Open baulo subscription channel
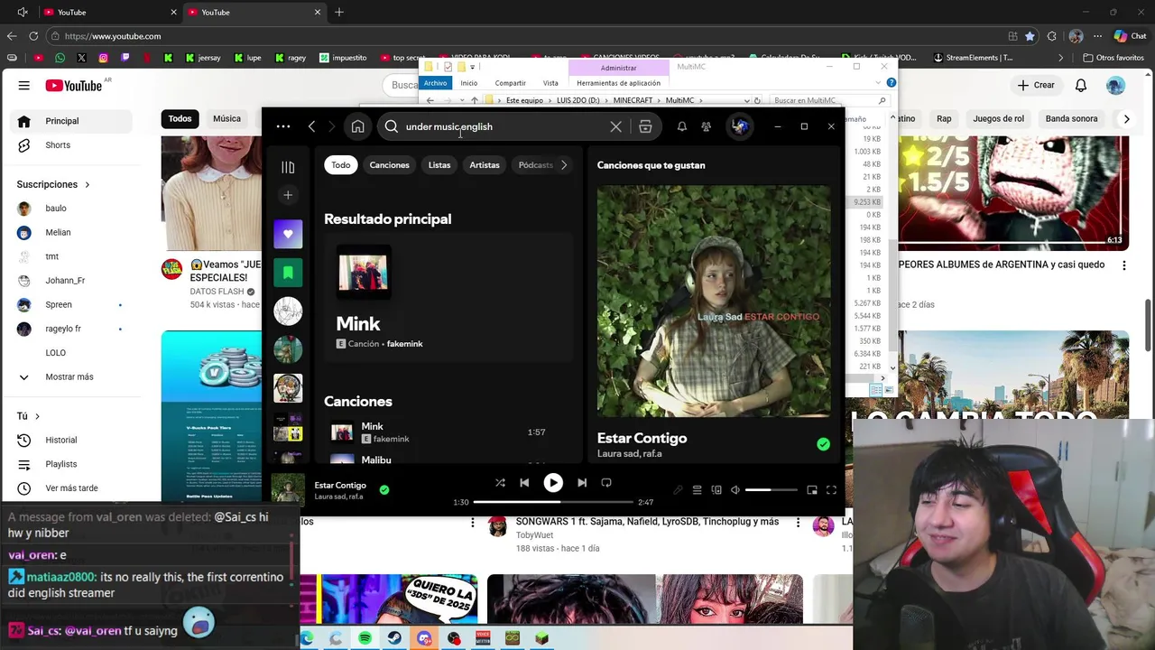The image size is (1155, 650). pyautogui.click(x=58, y=209)
